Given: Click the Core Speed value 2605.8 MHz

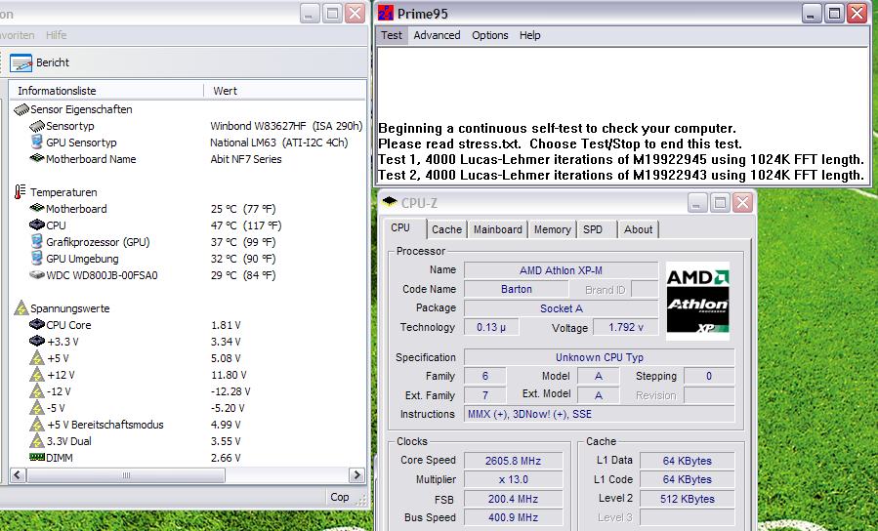Looking at the screenshot, I should pos(513,461).
